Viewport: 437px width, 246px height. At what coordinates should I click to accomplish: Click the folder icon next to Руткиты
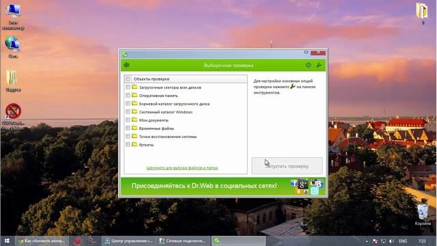point(135,144)
